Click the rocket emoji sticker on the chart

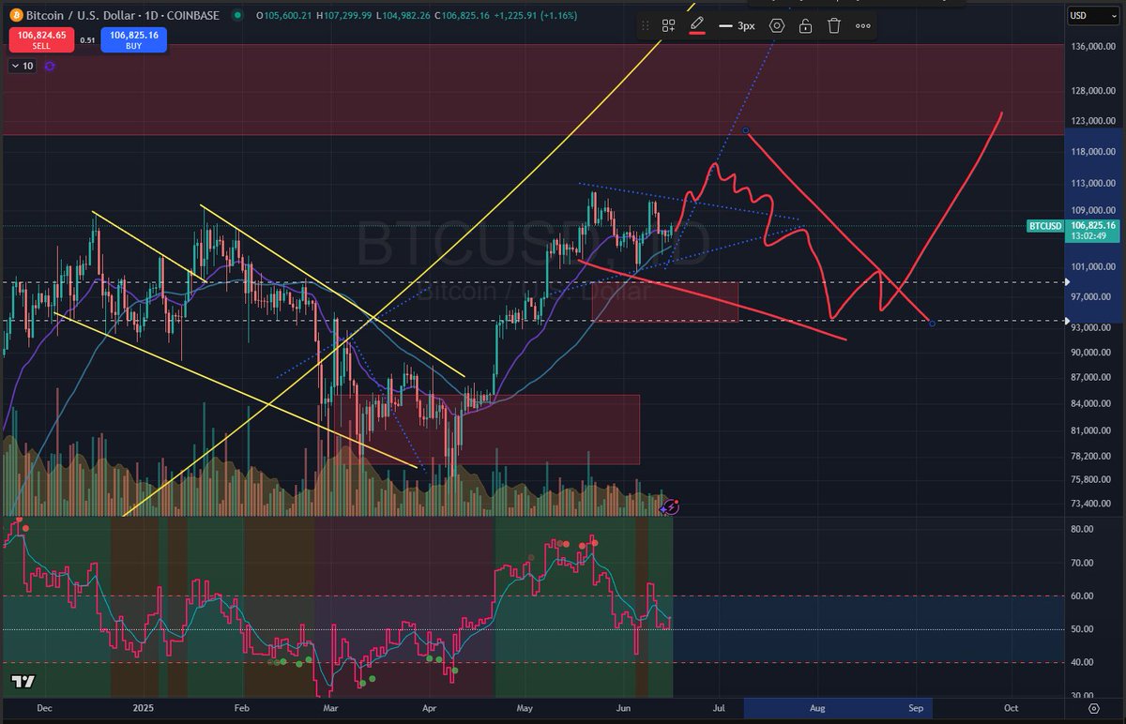670,506
